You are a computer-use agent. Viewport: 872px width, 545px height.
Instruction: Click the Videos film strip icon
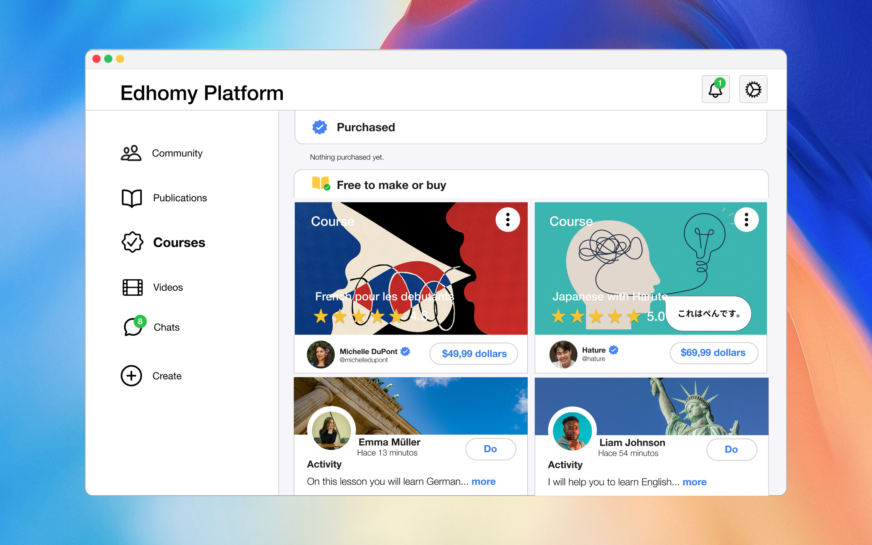coord(133,287)
